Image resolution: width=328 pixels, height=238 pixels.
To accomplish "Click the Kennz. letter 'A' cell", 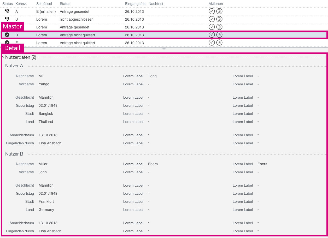I will (17, 11).
